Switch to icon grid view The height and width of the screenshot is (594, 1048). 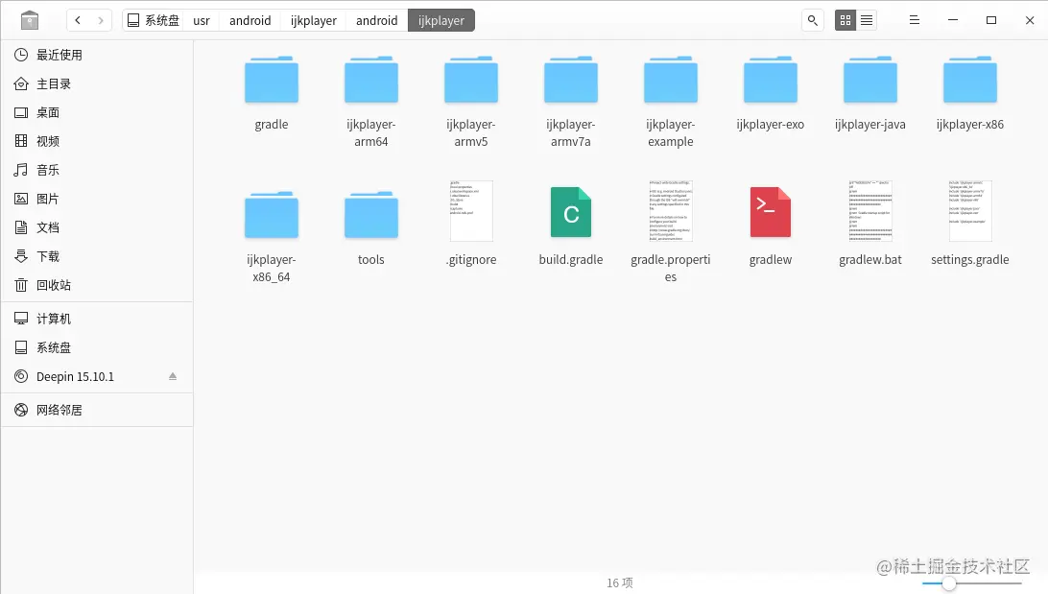(846, 20)
